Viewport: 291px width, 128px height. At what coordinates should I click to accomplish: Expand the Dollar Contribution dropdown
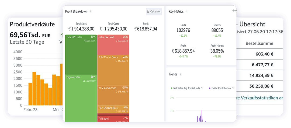(x=233, y=88)
